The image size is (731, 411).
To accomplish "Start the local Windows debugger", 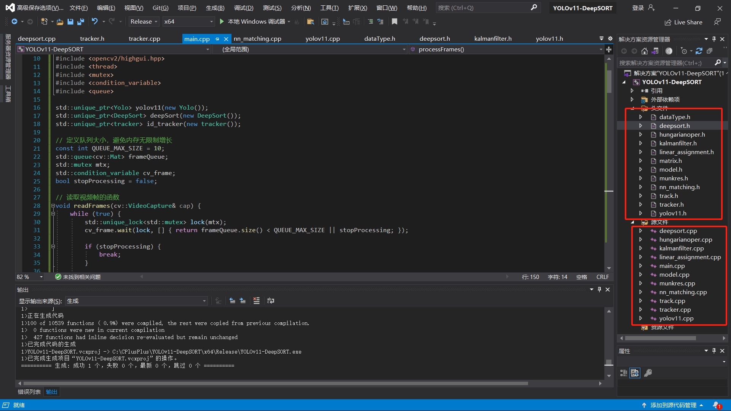I will (x=256, y=22).
